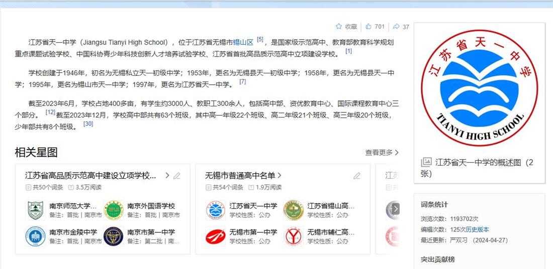Click 南京市第一中学 logo icon

[x=114, y=236]
